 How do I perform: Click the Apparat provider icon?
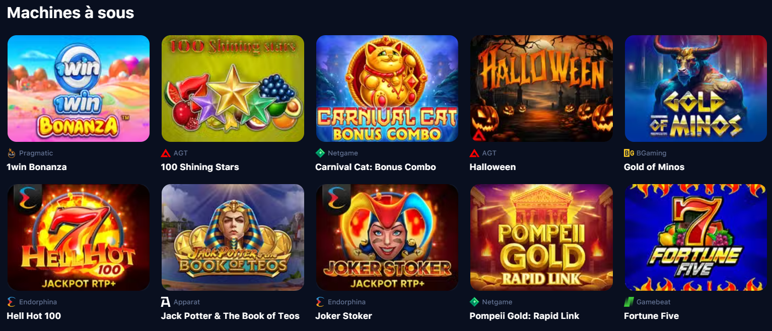[166, 302]
